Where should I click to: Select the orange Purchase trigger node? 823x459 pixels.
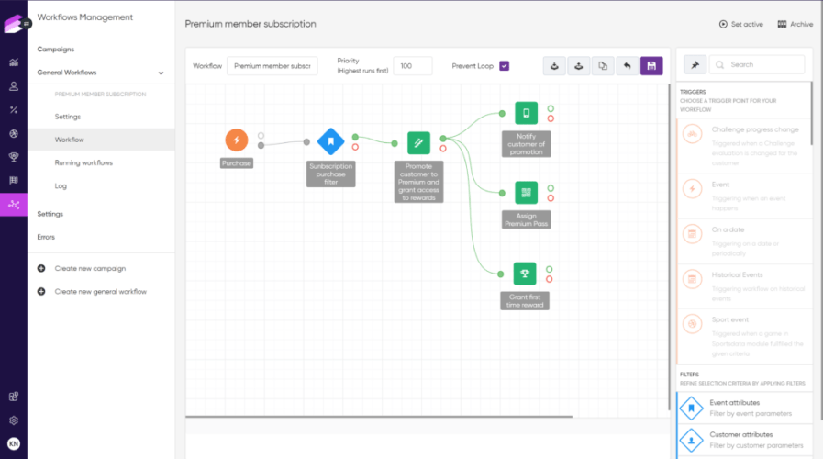click(237, 140)
